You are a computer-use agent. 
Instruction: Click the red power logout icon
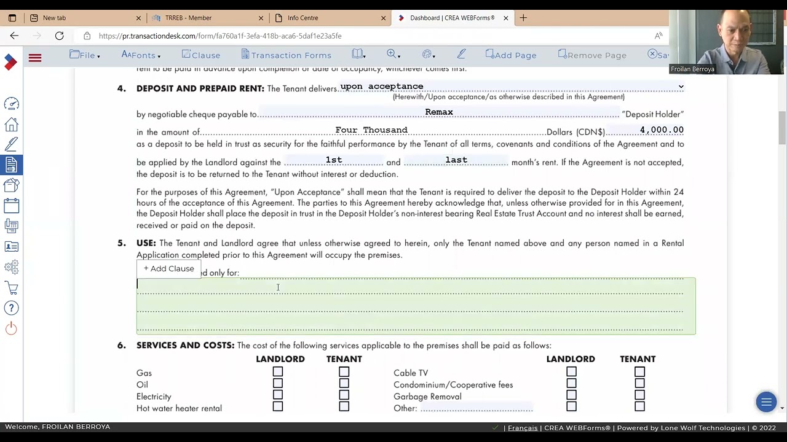tap(11, 329)
